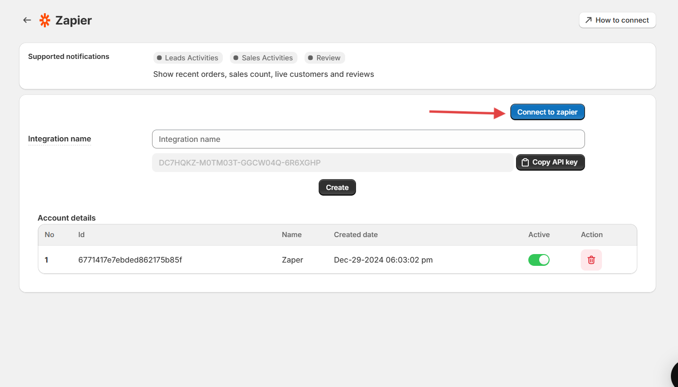
Task: Click the Id value 6771417e7ebded862175b85f
Action: pos(130,260)
